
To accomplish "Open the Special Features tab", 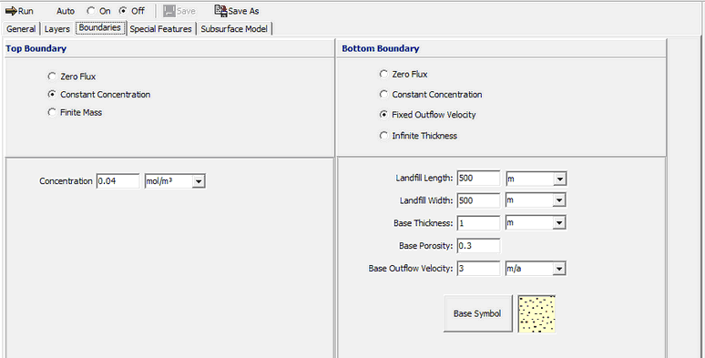I will [160, 29].
